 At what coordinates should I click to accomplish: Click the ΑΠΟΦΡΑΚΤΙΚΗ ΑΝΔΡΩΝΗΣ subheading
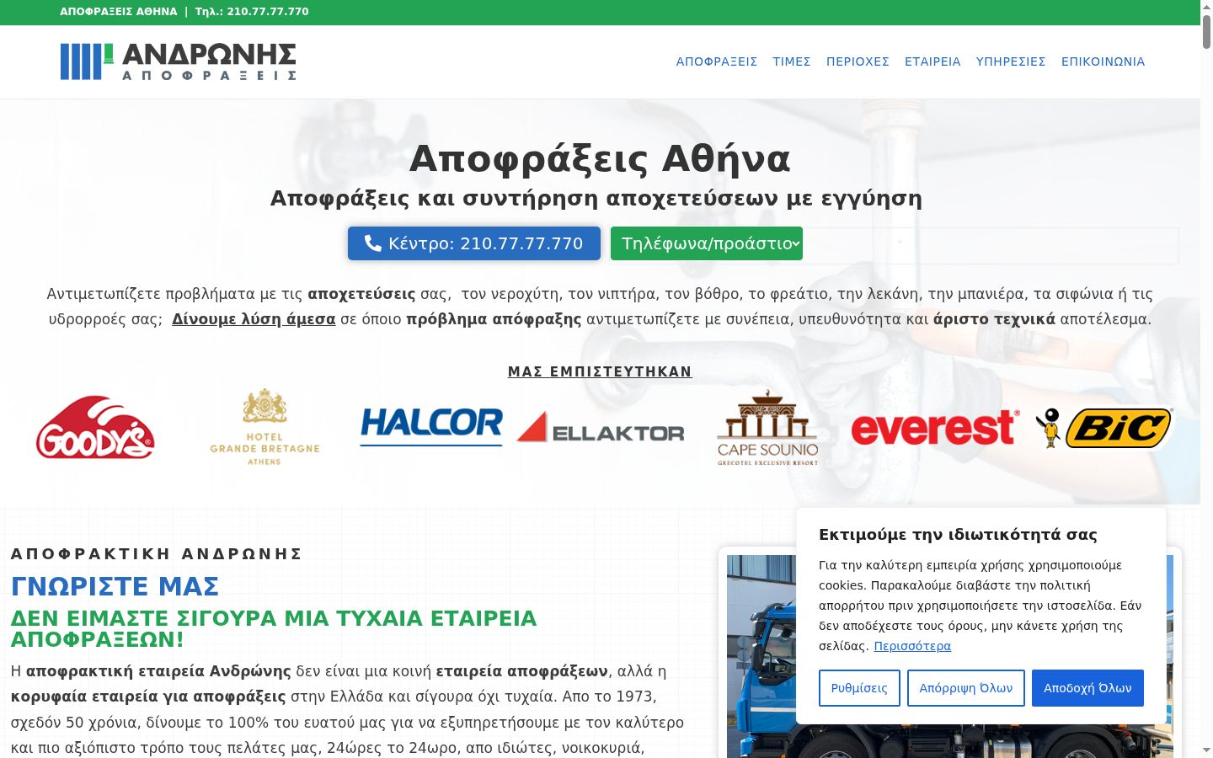(157, 553)
